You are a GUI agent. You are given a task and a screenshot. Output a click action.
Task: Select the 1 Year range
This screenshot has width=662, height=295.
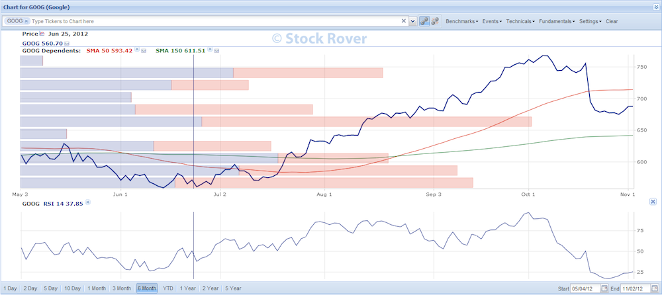(188, 288)
